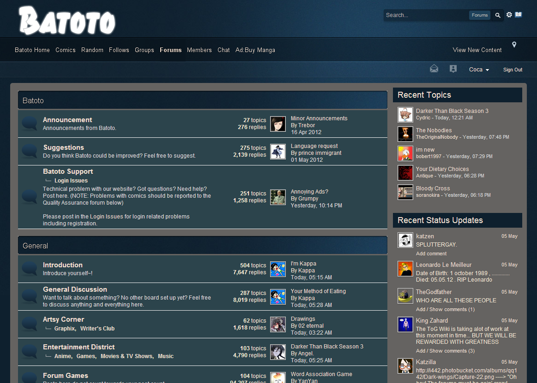Screen dimensions: 537x383
Task: Open Annoying Ads? topic
Action: tap(309, 192)
